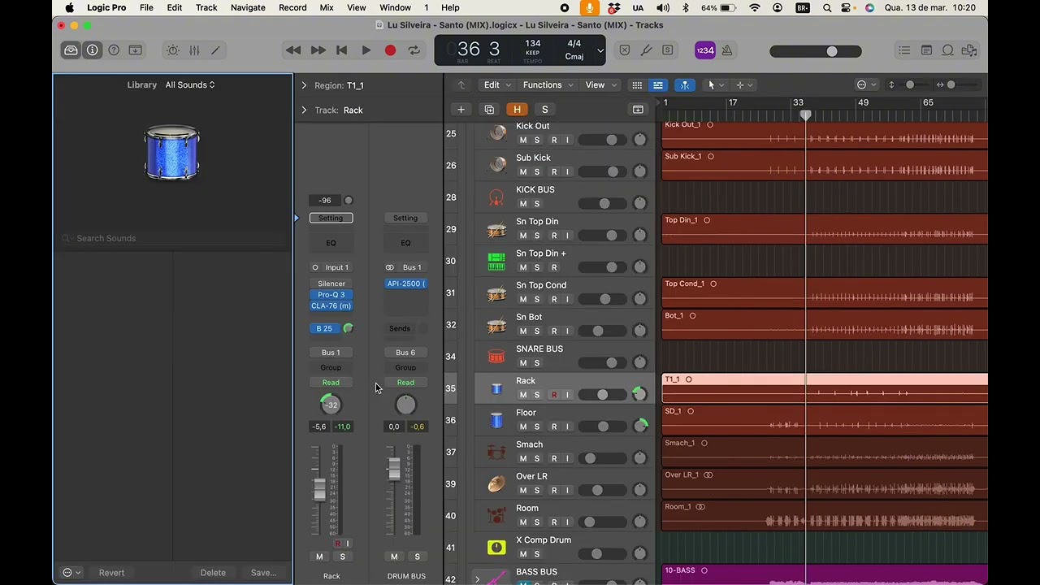The image size is (1040, 585).
Task: Click the master volume slider in the control bar
Action: 816,51
